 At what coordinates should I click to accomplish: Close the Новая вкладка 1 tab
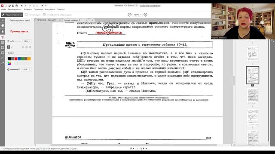point(86,20)
